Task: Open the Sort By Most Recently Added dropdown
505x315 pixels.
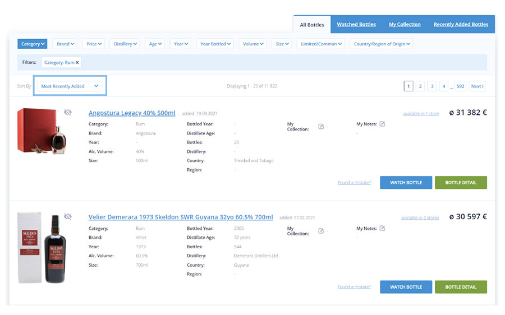Action: pyautogui.click(x=70, y=86)
